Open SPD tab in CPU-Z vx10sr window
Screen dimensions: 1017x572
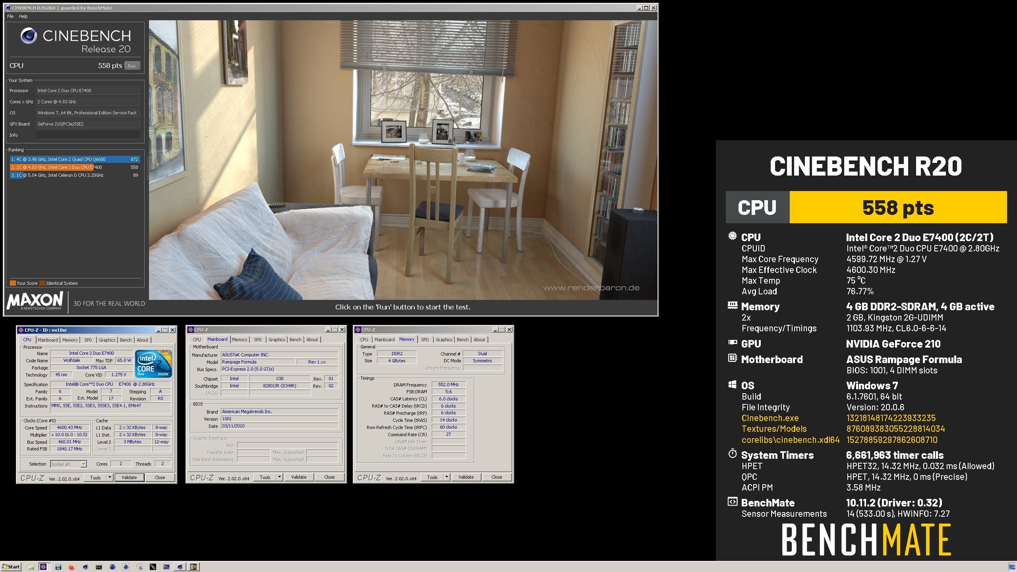pos(88,340)
